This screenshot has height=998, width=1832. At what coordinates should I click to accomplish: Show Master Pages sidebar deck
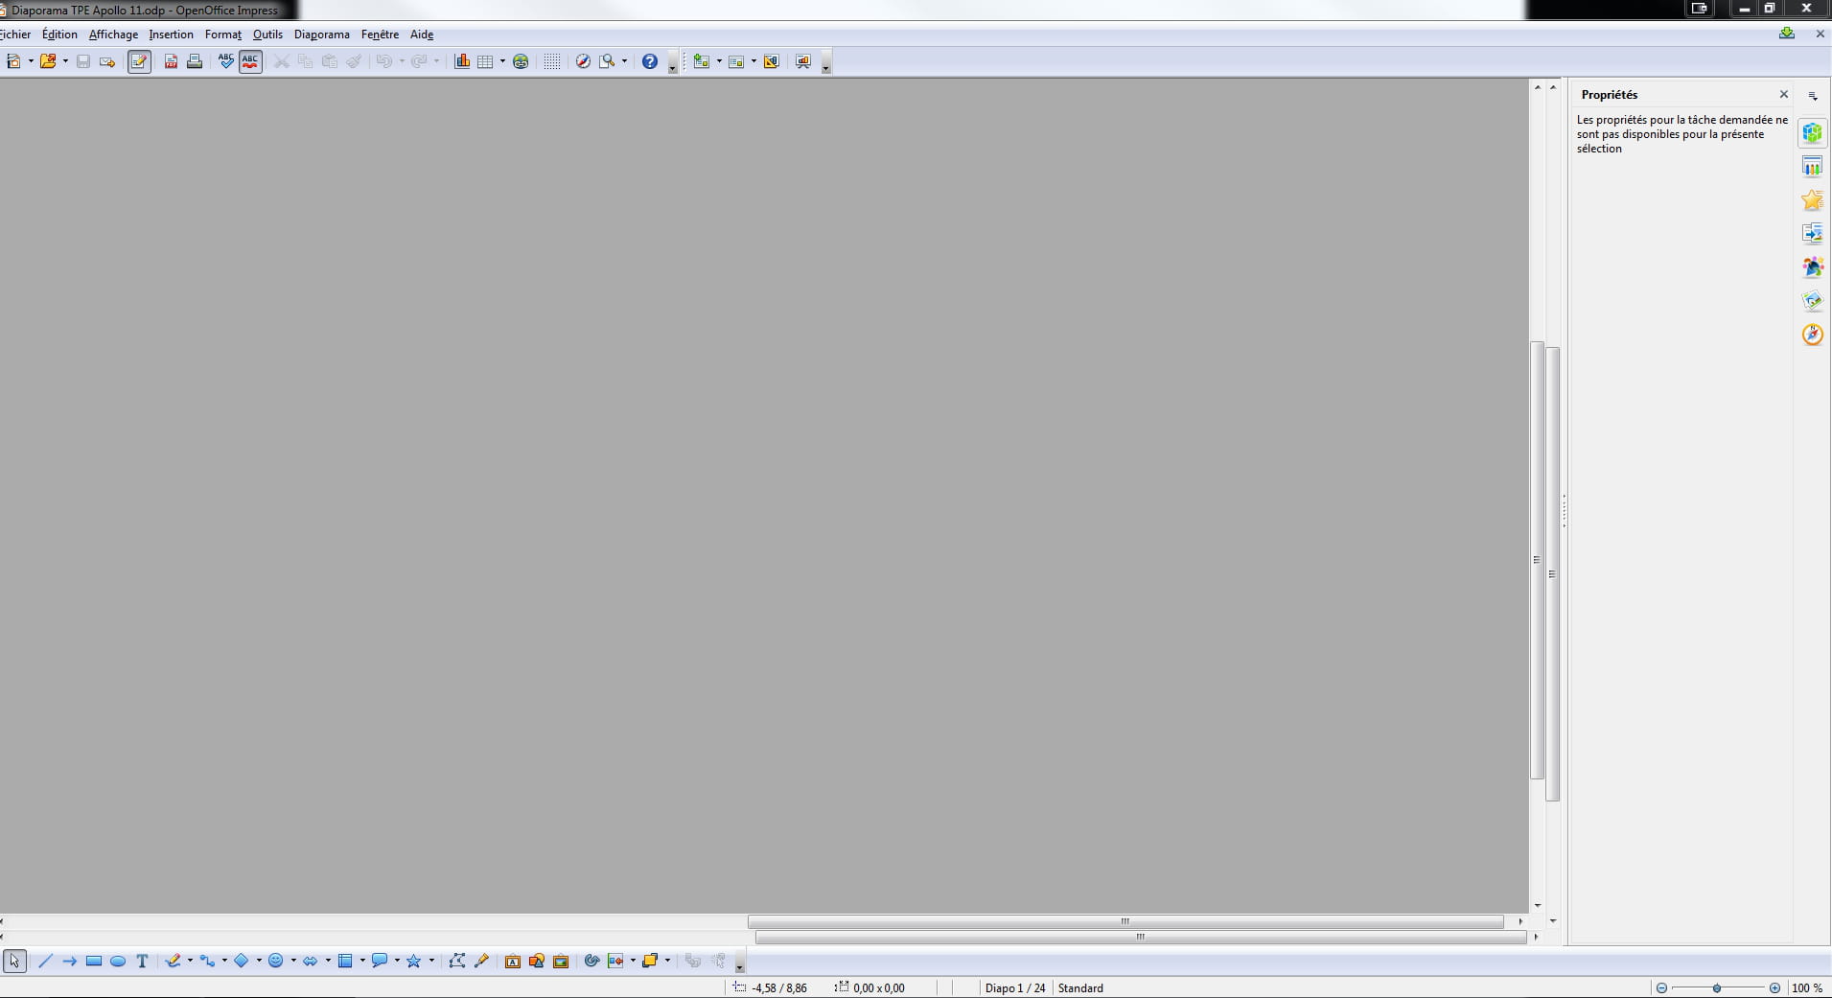coord(1812,167)
